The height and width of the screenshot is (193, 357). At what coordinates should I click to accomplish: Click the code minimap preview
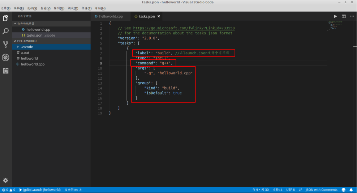click(335, 26)
